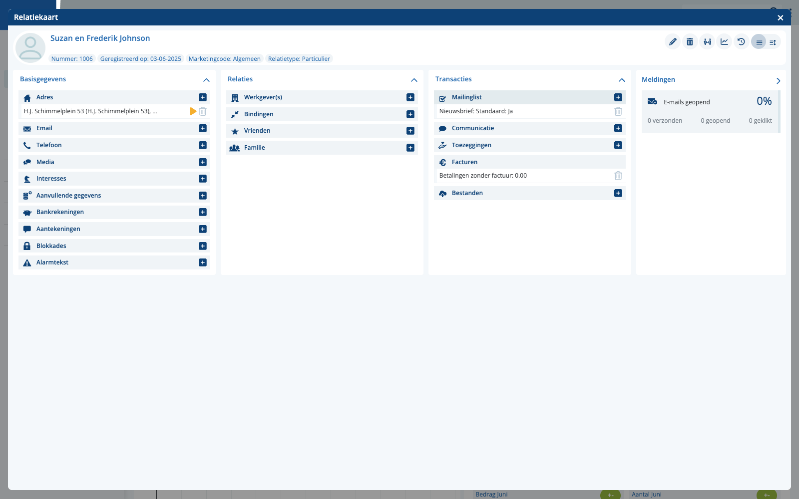
Task: Switch to the sort layout view
Action: 773,42
